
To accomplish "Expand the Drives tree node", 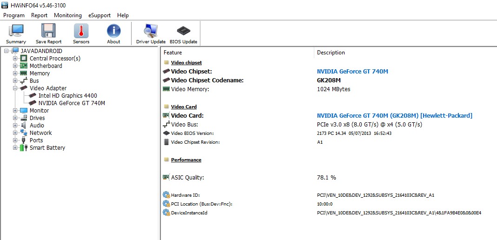I will pos(15,118).
